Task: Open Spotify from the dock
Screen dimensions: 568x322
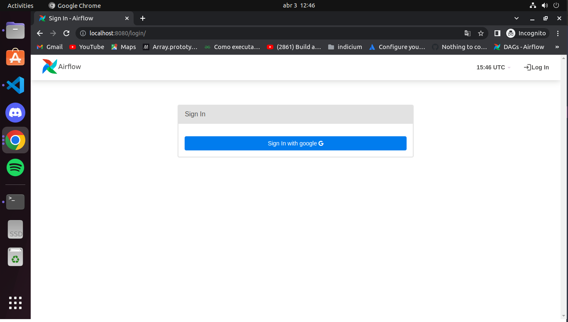Action: click(x=15, y=167)
